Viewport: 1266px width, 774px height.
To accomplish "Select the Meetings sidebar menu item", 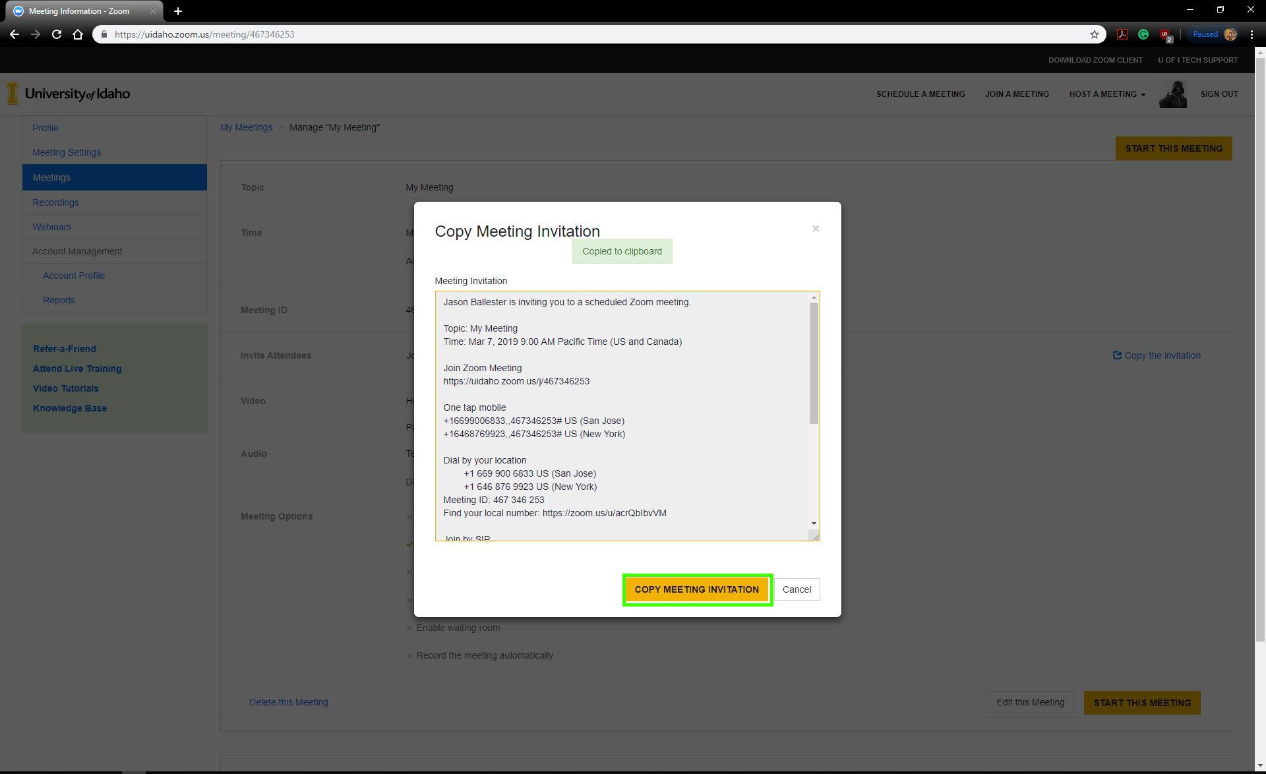I will pos(51,177).
